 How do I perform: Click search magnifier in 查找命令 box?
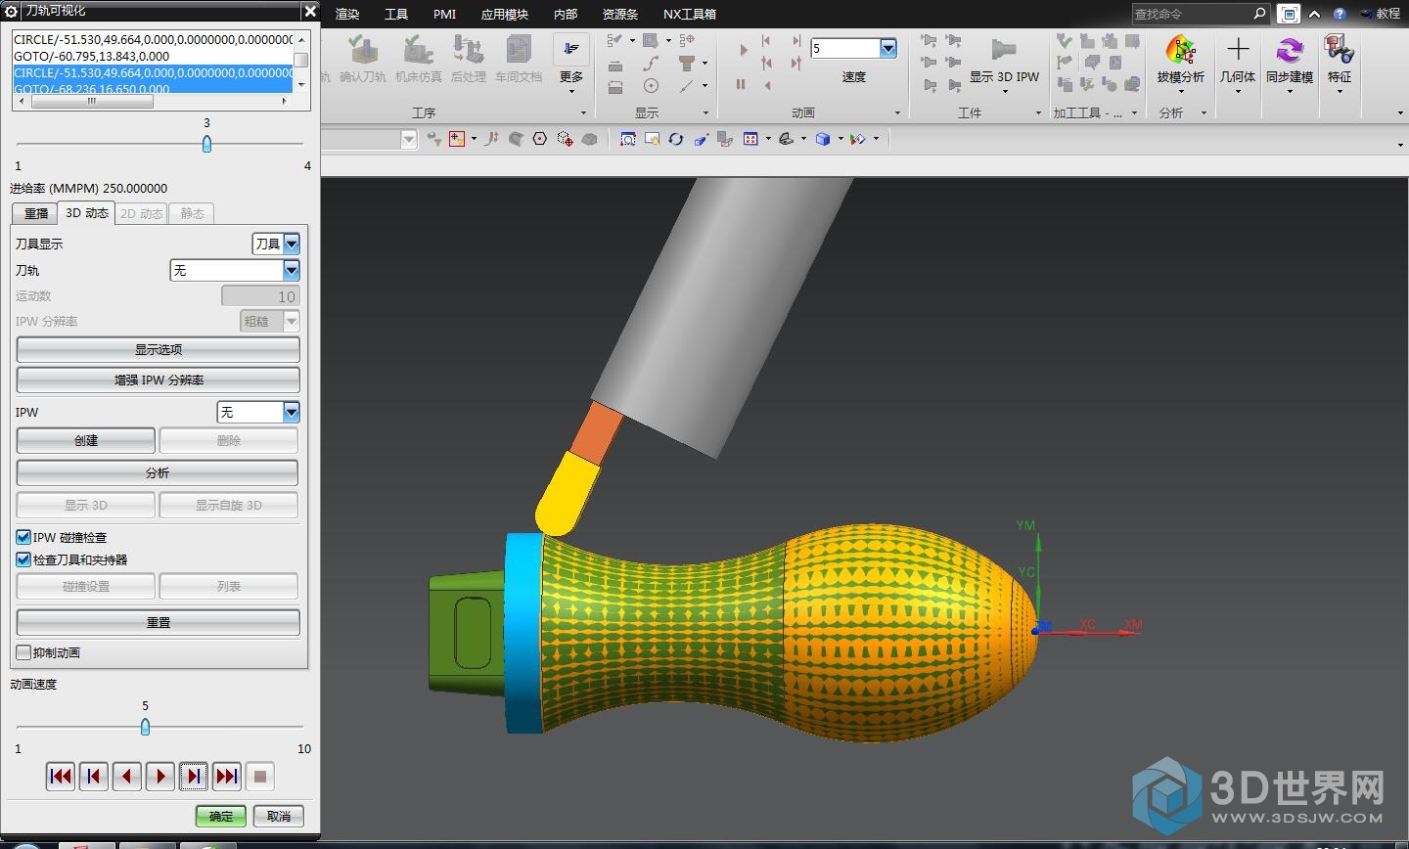pos(1259,14)
